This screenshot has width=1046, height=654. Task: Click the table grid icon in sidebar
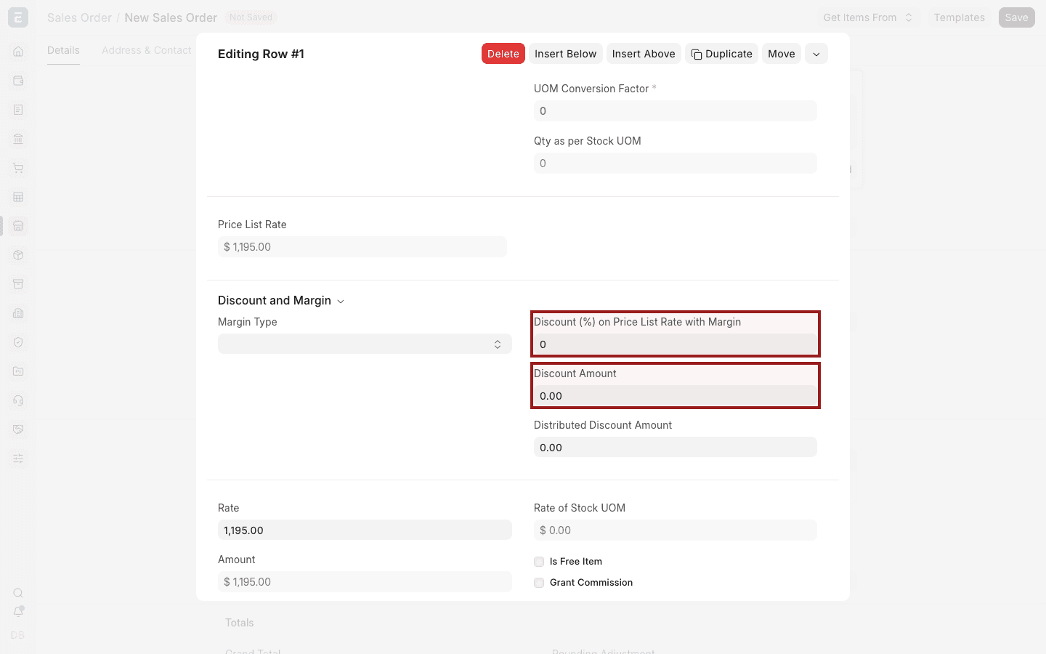point(18,197)
